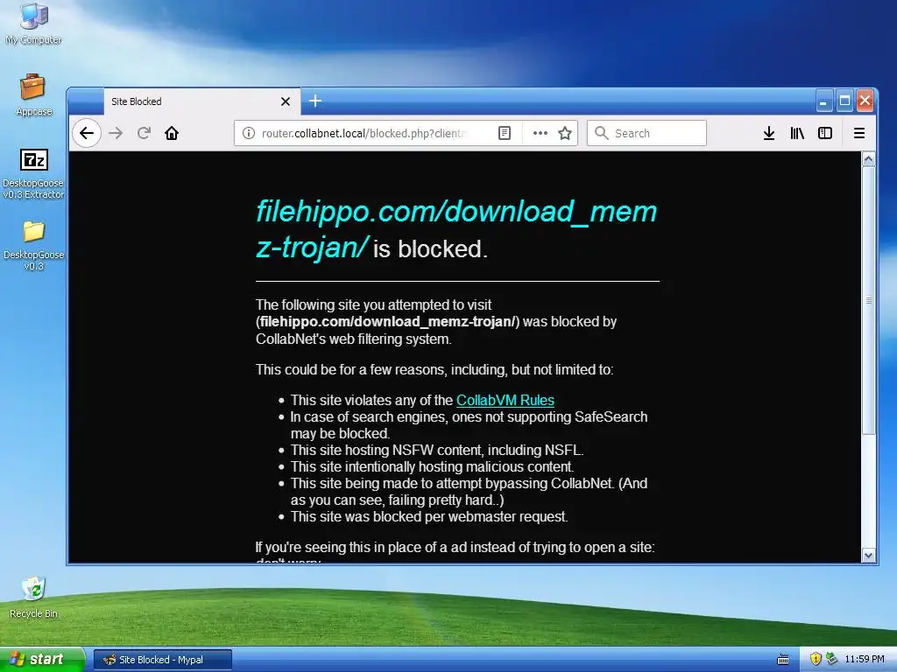Click the forward navigation arrow
897x672 pixels.
[117, 133]
